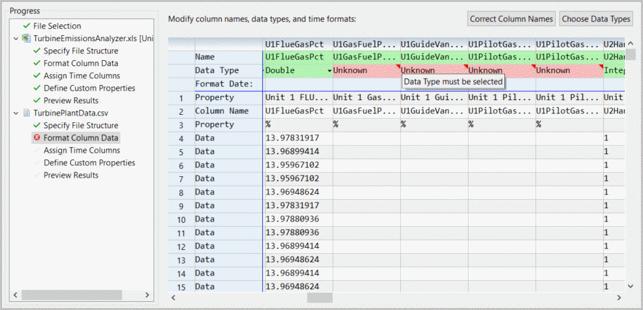Select the File Selection step
The width and height of the screenshot is (643, 310).
pyautogui.click(x=57, y=26)
